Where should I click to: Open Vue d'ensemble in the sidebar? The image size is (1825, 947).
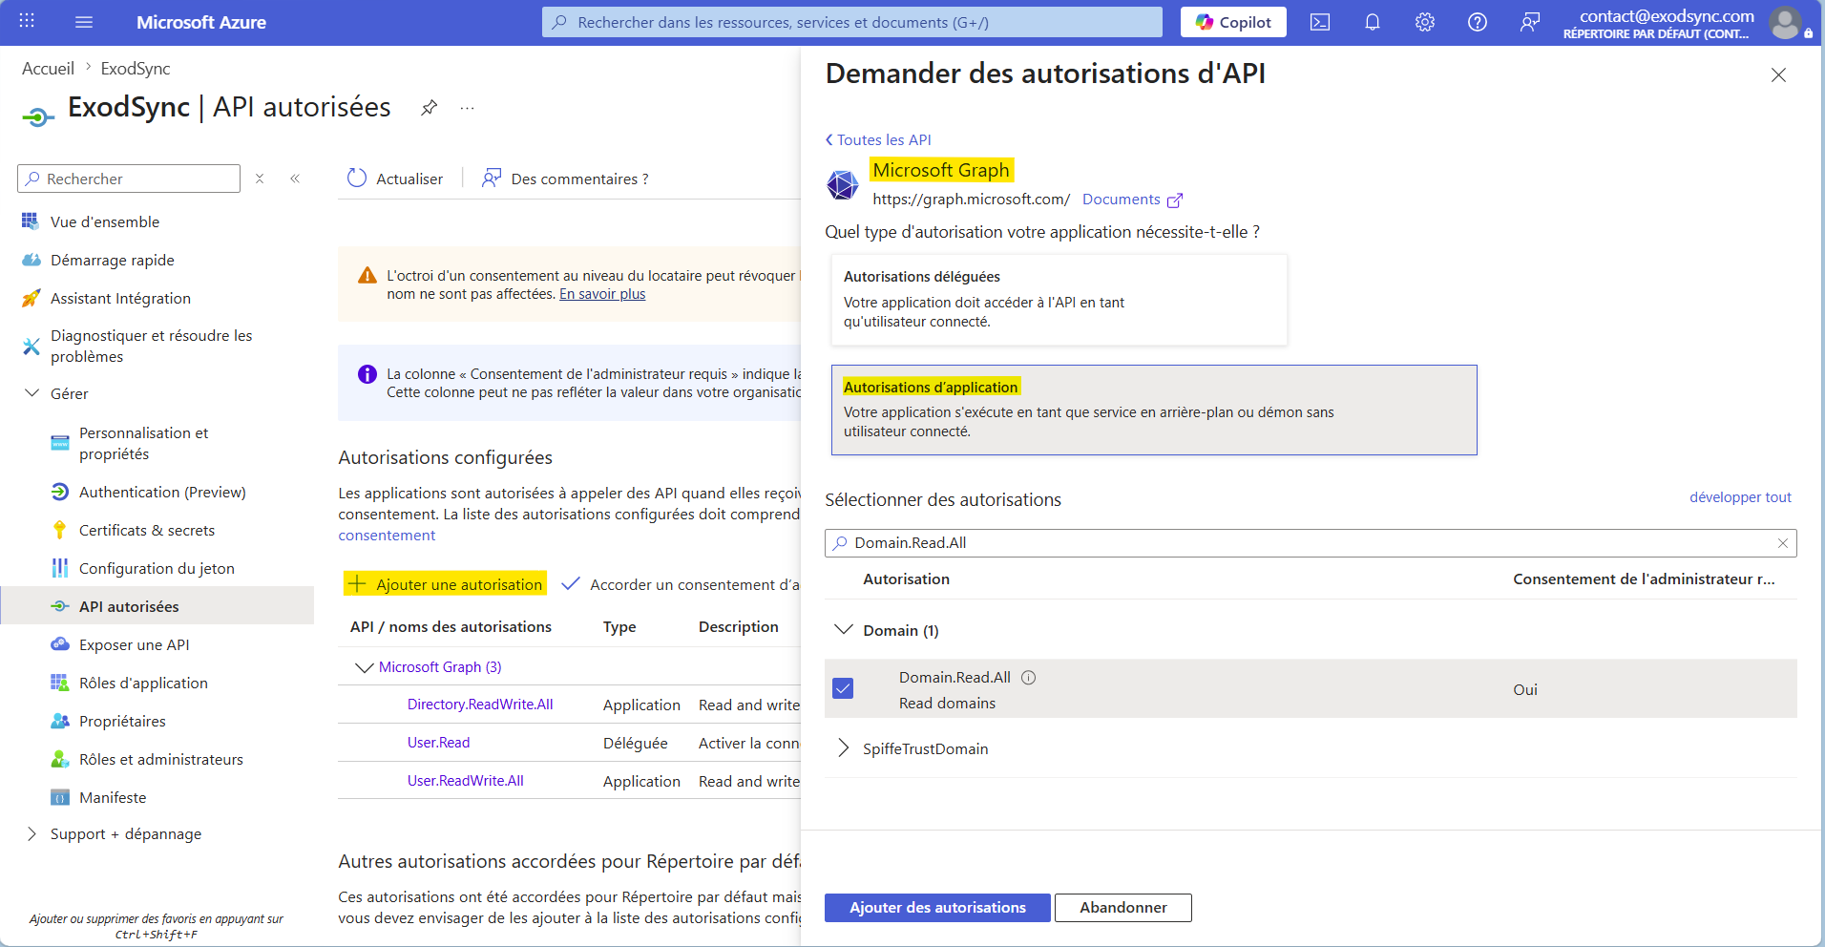105,221
